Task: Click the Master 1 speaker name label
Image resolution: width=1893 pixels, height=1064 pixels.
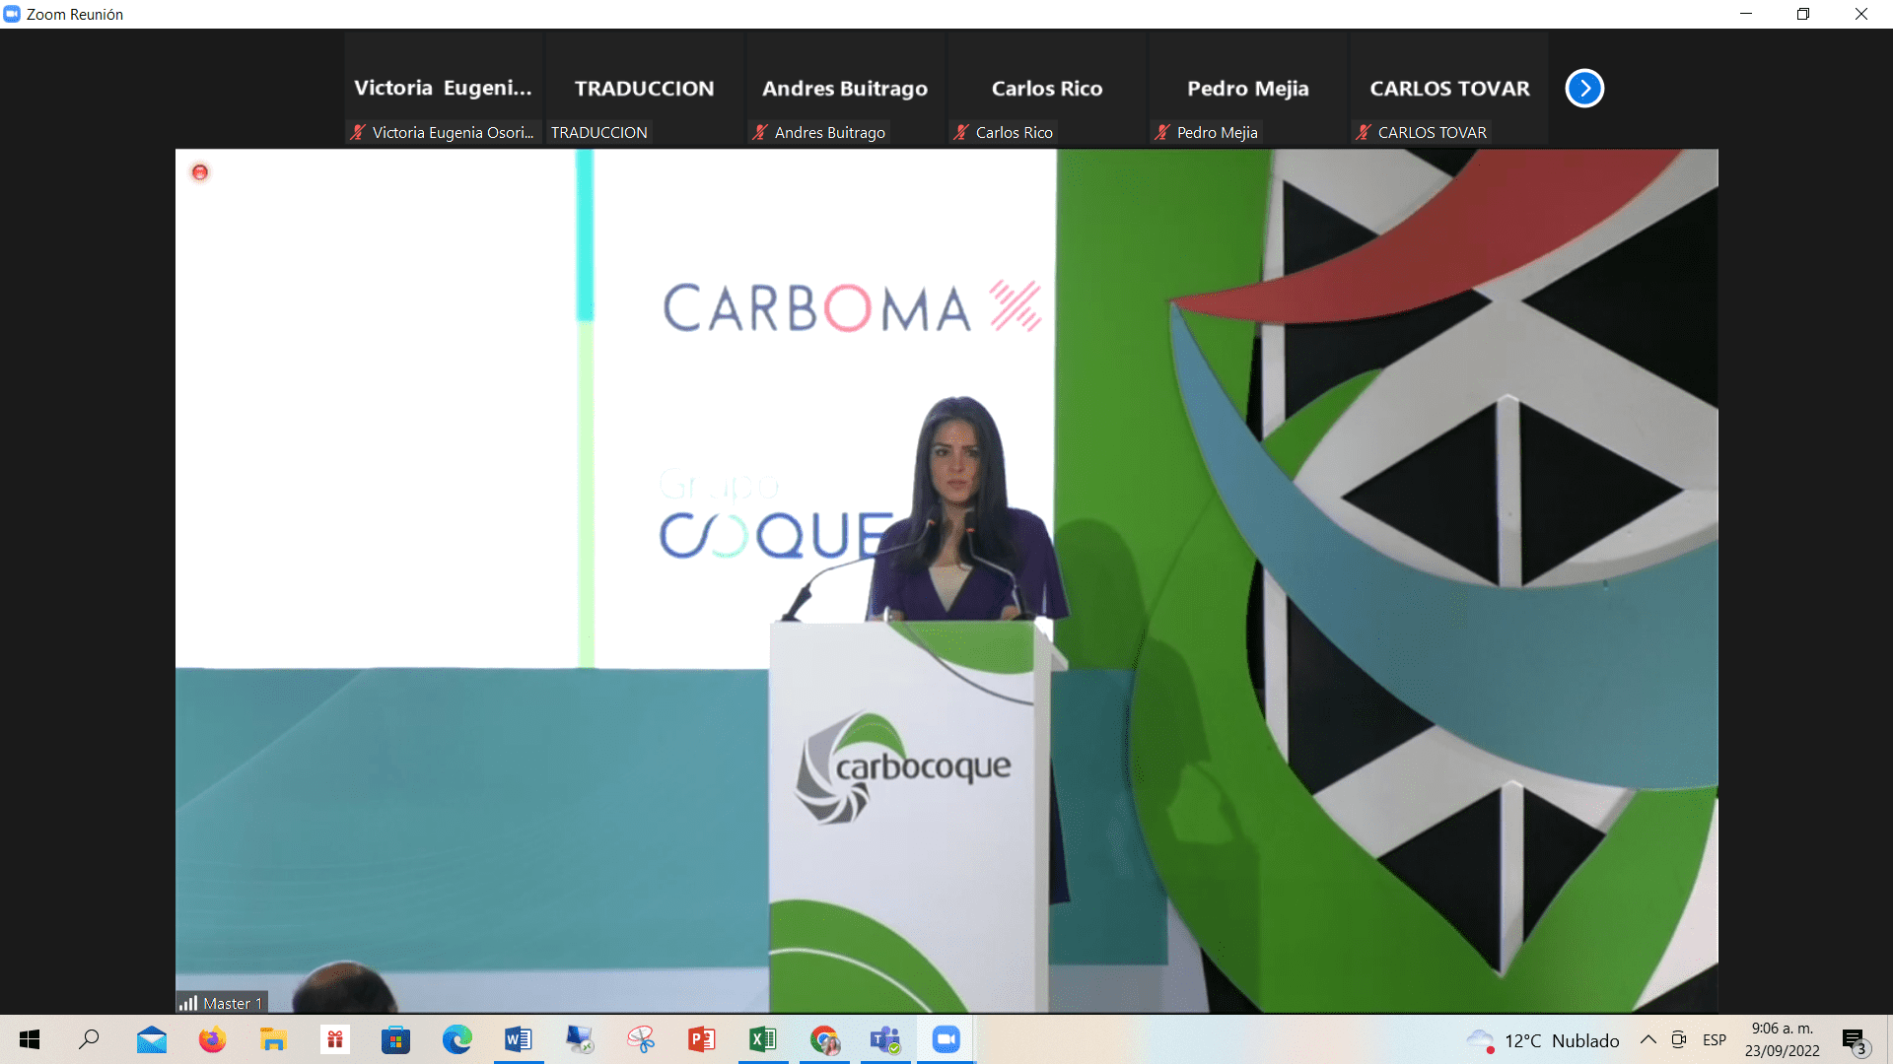Action: coord(233,1003)
